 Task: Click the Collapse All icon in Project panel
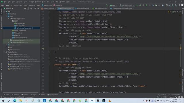click(31, 9)
